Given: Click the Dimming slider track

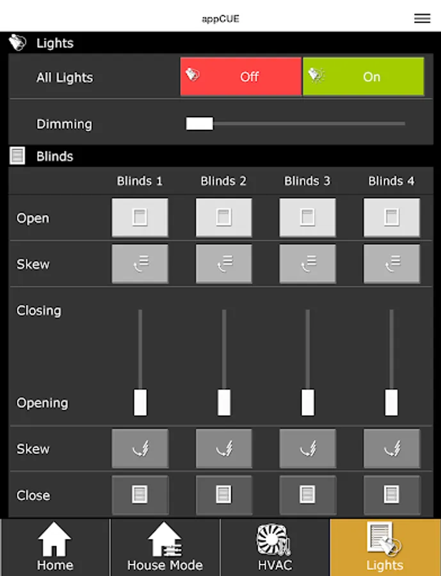Looking at the screenshot, I should click(x=307, y=124).
